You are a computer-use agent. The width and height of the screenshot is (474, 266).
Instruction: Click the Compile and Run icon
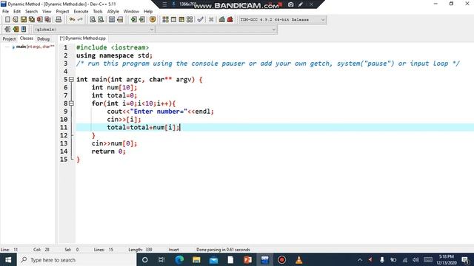pyautogui.click(x=181, y=20)
